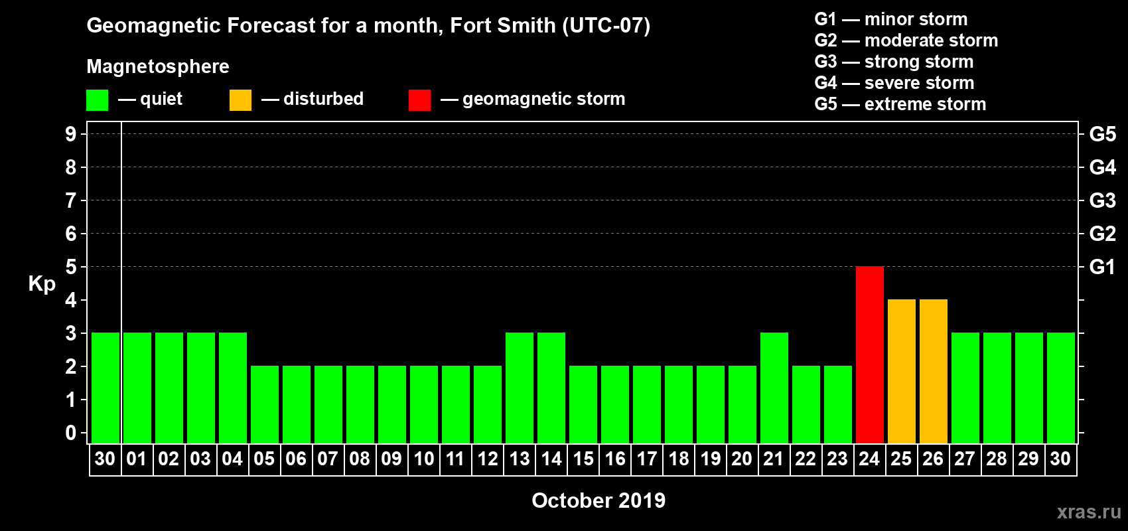Click the Kp axis value '9'

click(x=71, y=134)
